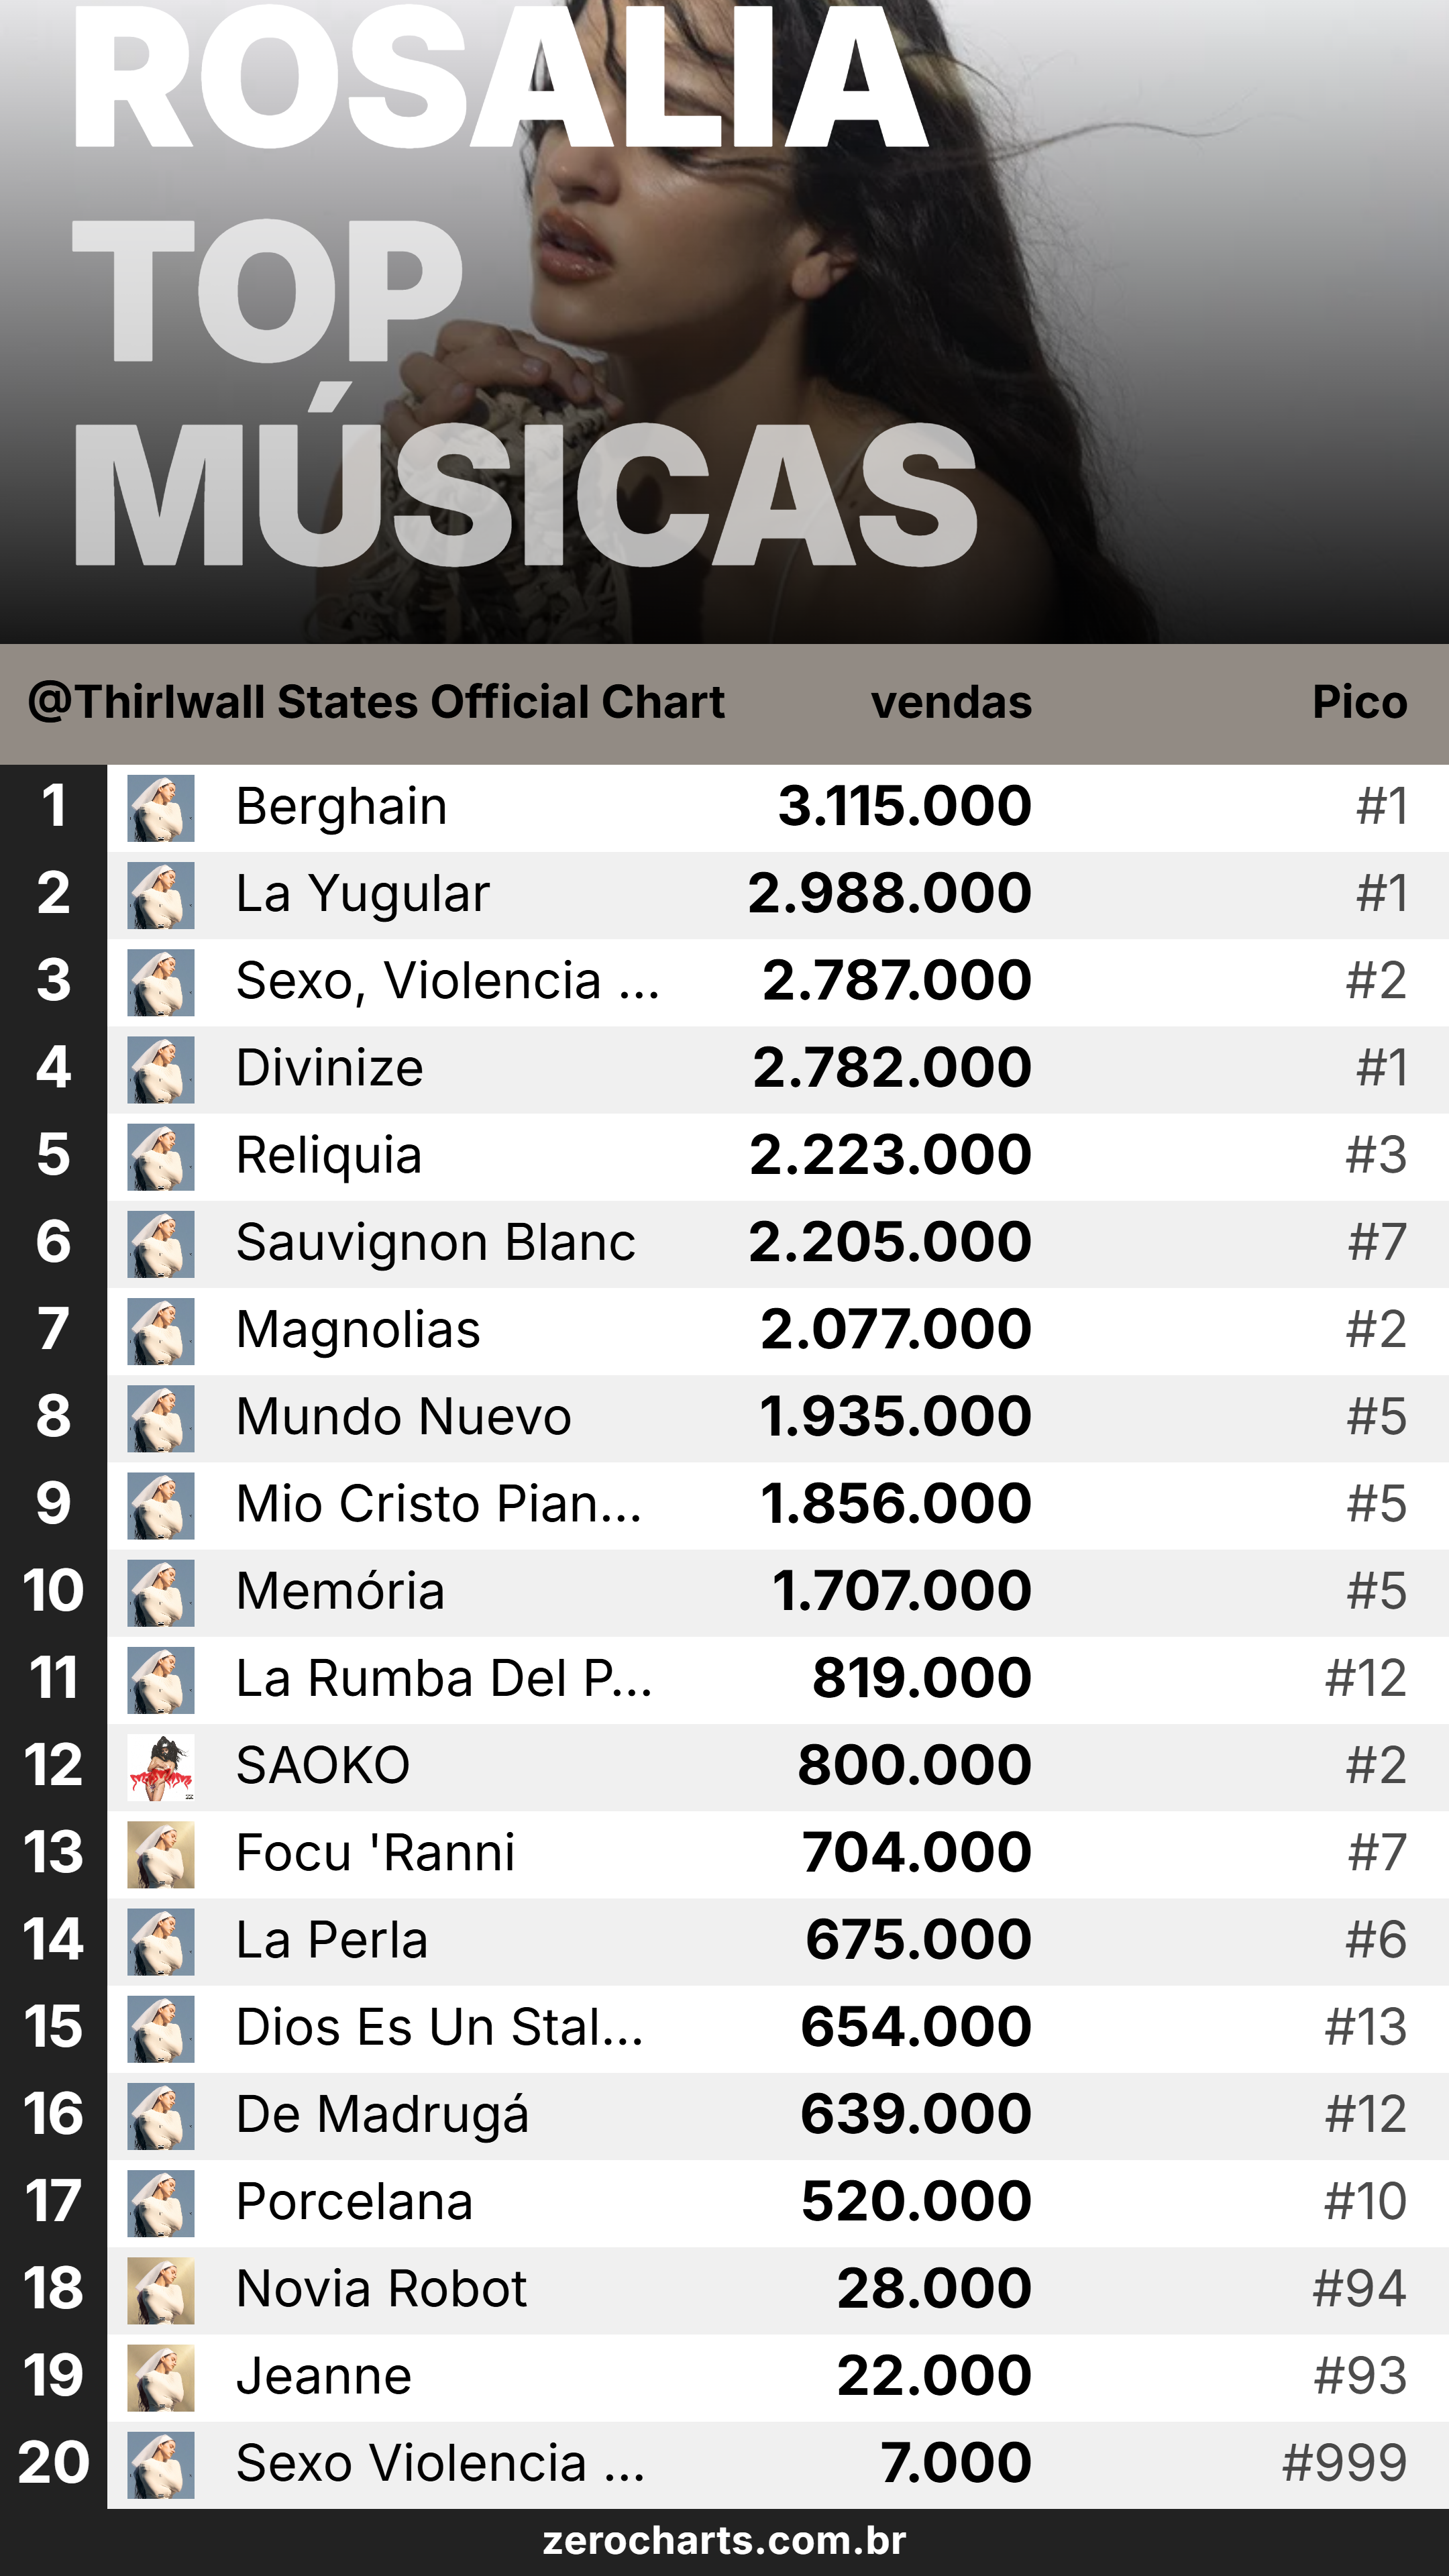Click @Thirlwall States Official Chart header
Screen dimensions: 1449x2576
[376, 702]
